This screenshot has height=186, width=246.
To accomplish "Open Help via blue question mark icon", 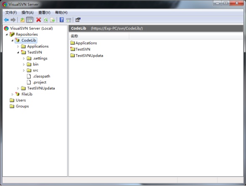I will tap(62, 20).
